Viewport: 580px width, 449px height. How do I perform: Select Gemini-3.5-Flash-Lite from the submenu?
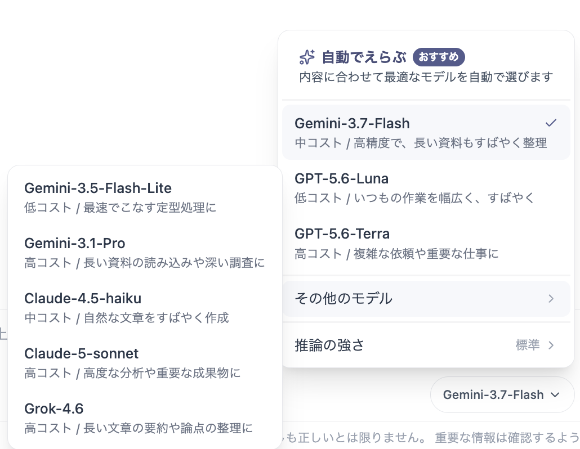pyautogui.click(x=145, y=197)
